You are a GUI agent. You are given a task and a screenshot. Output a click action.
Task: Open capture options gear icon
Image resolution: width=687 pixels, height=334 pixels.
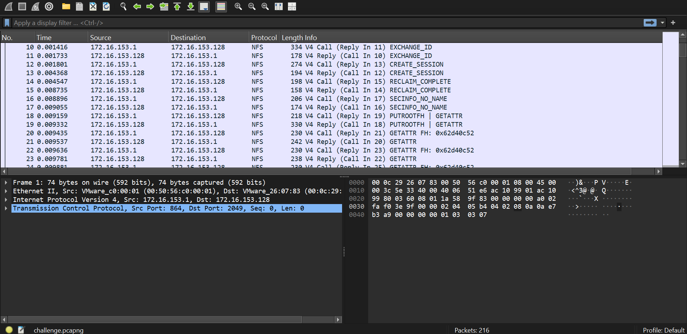49,6
